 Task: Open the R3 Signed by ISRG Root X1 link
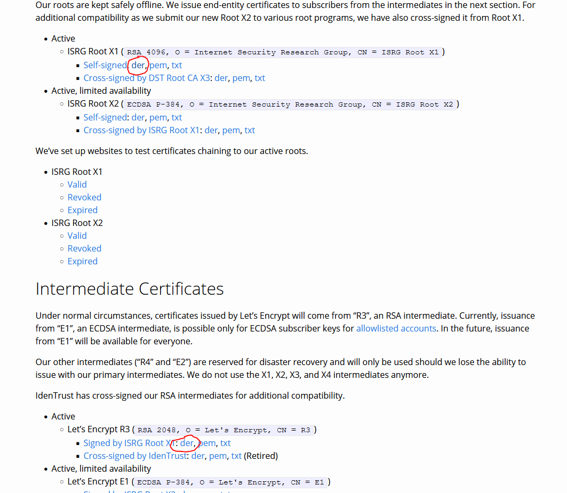(x=130, y=443)
